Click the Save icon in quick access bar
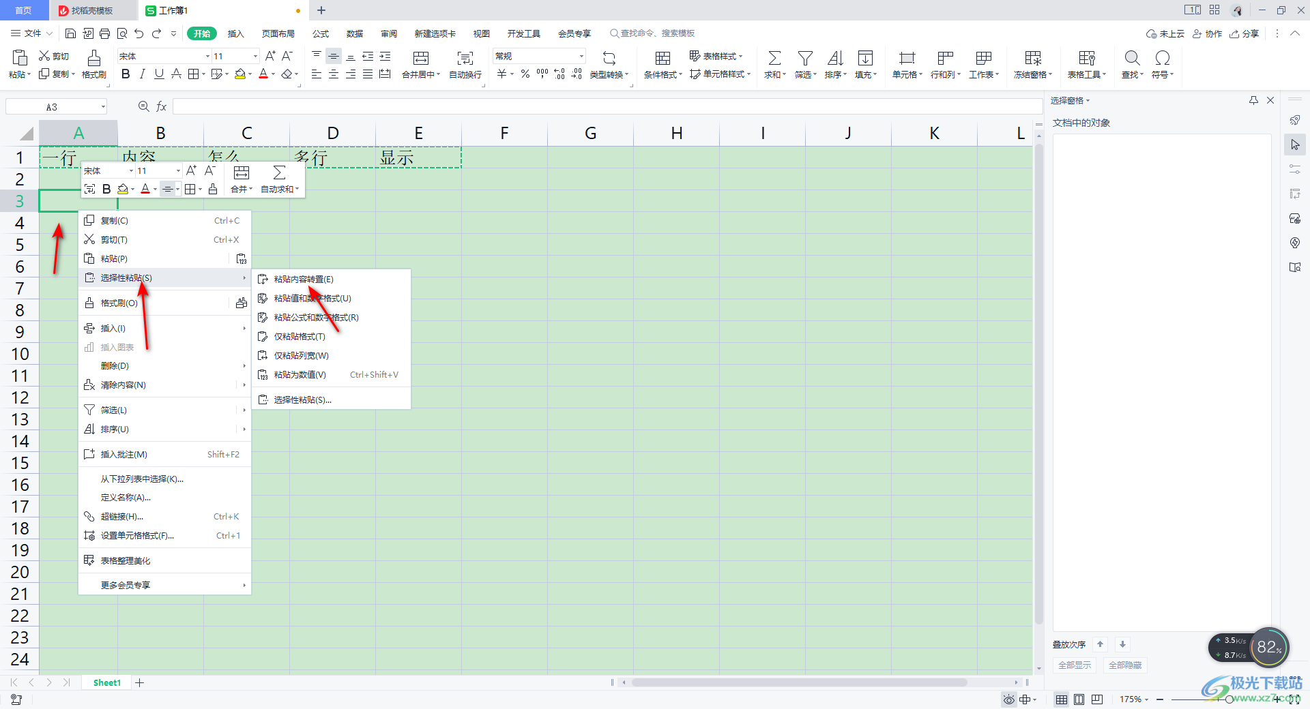Image resolution: width=1310 pixels, height=709 pixels. (x=70, y=33)
